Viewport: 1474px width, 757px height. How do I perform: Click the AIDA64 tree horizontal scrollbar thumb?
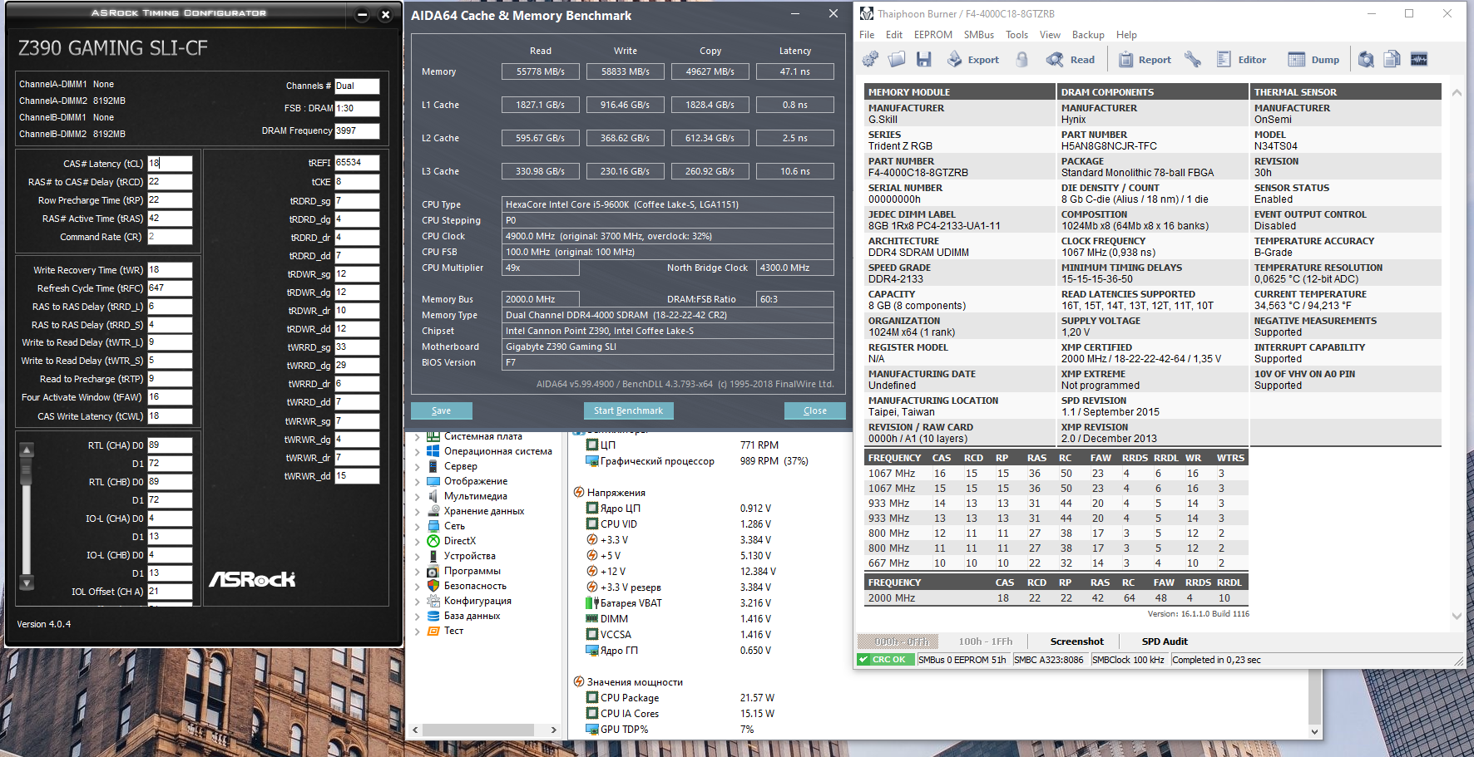478,730
